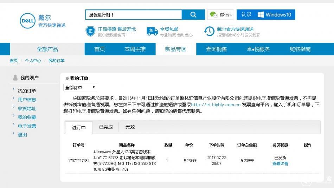Open the ei.highly.com.cn invoice link
The width and height of the screenshot is (334, 188).
pyautogui.click(x=216, y=105)
